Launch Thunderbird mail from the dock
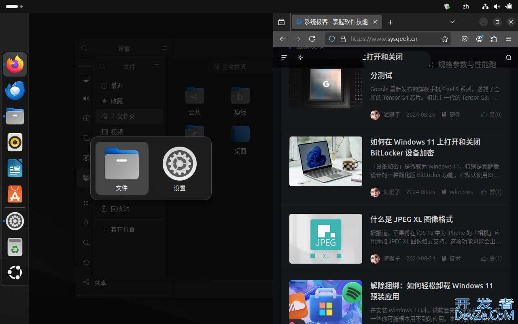This screenshot has height=324, width=518. tap(15, 90)
